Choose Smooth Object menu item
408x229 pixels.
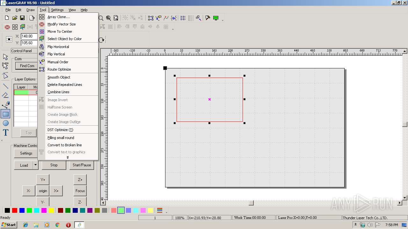coord(68,77)
